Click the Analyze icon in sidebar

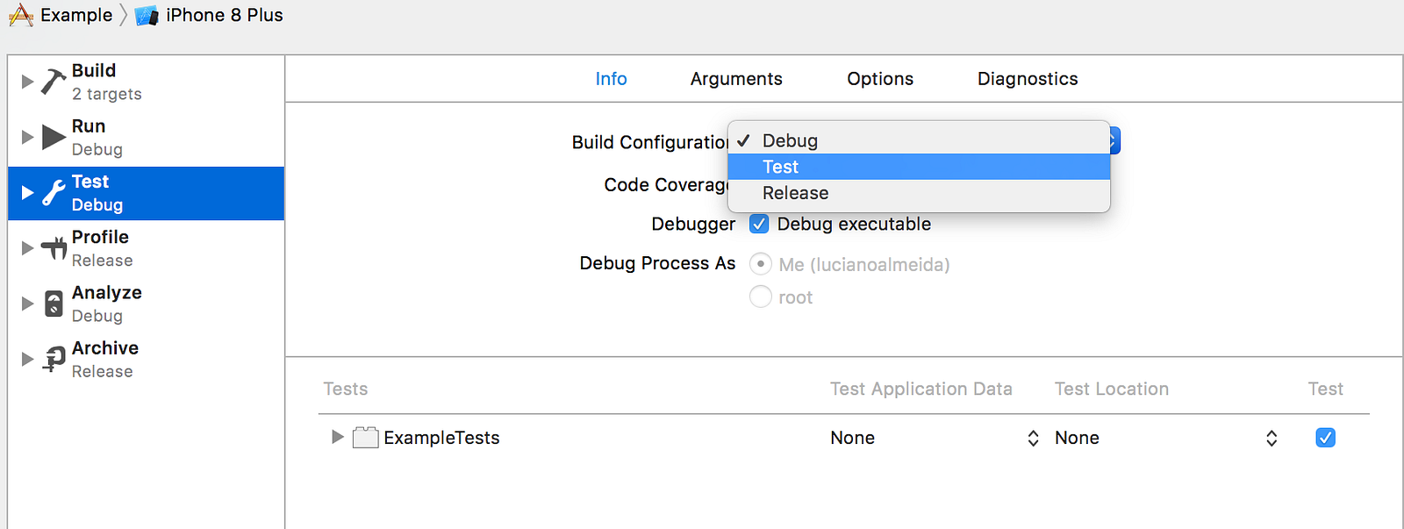54,304
